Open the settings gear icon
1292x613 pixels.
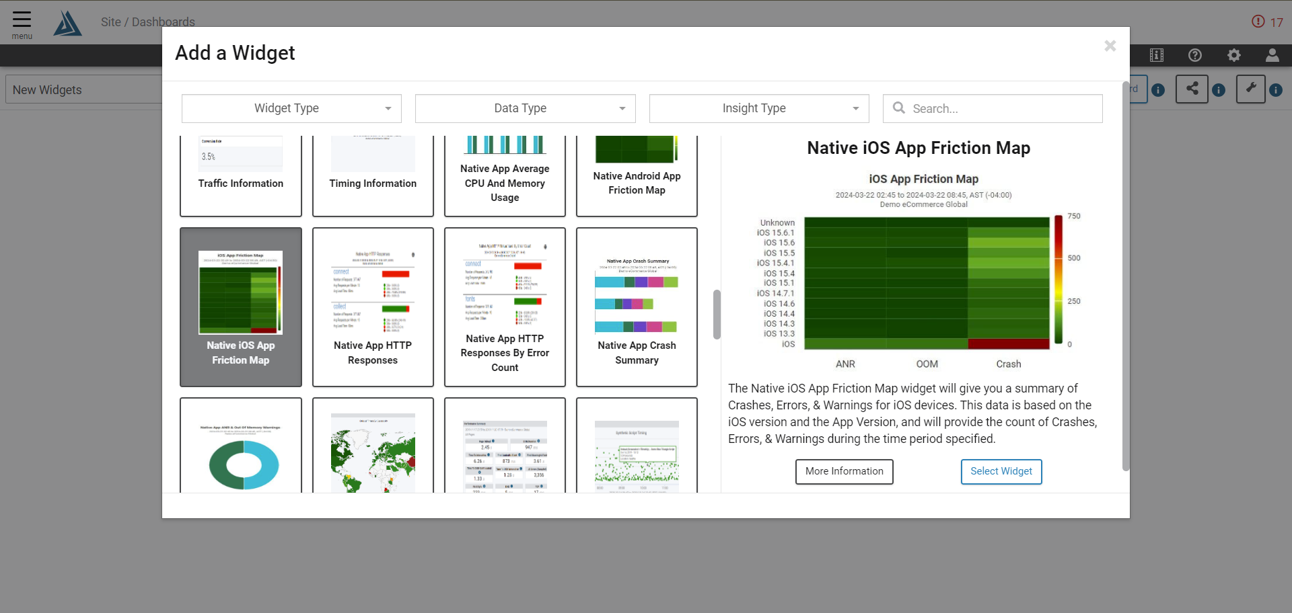click(x=1233, y=55)
